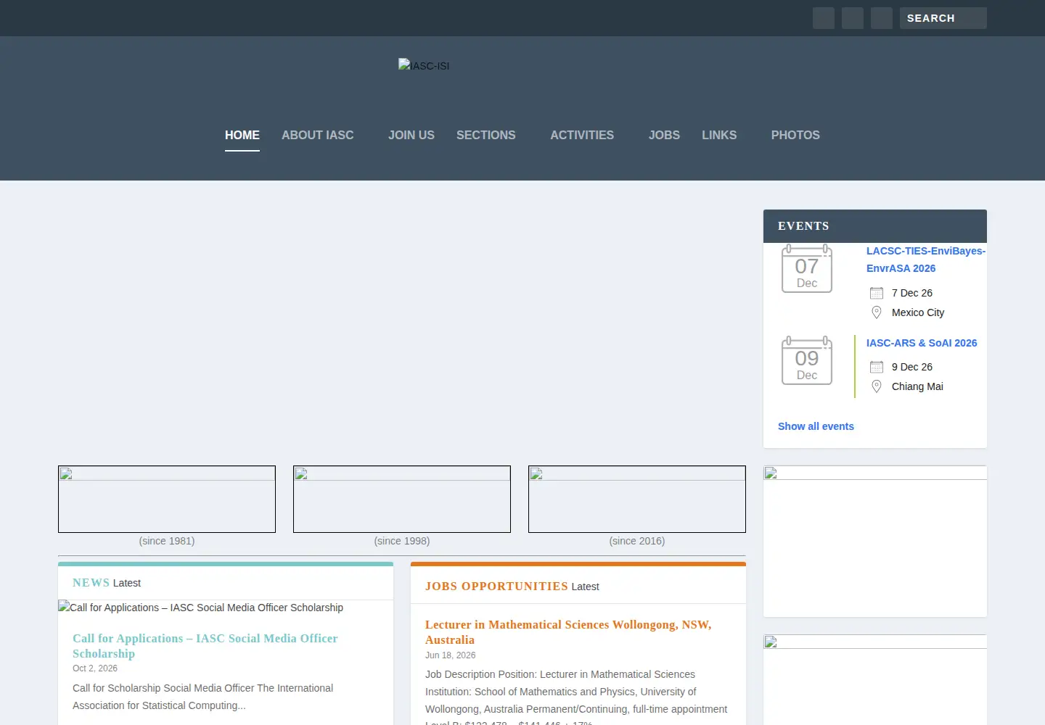The width and height of the screenshot is (1045, 725).
Task: Click the Mexico City location text
Action: click(x=918, y=312)
